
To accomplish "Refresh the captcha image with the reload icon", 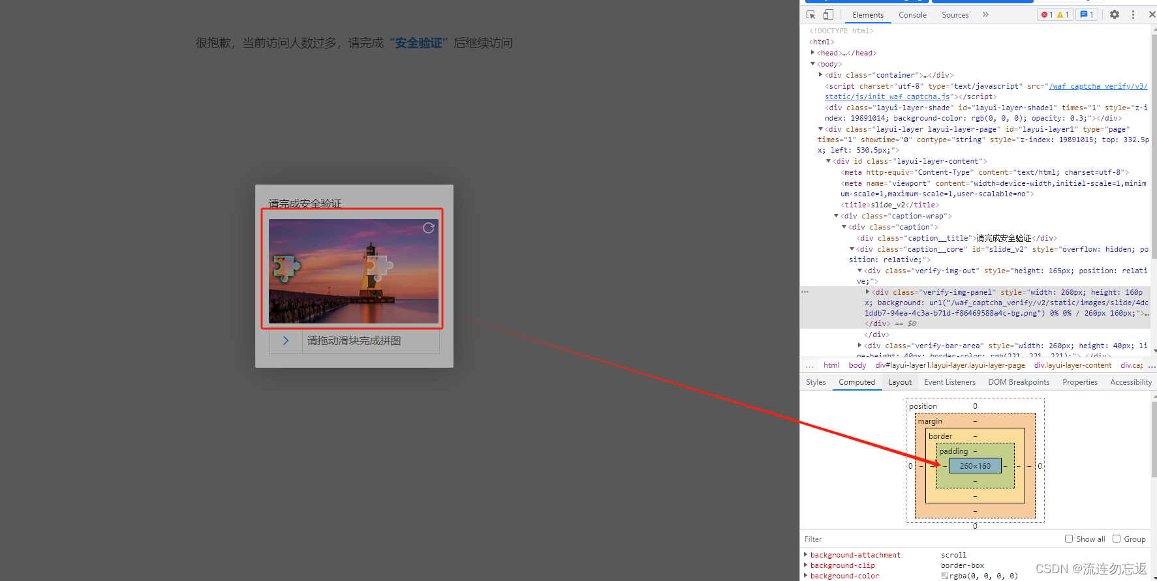I will [428, 228].
